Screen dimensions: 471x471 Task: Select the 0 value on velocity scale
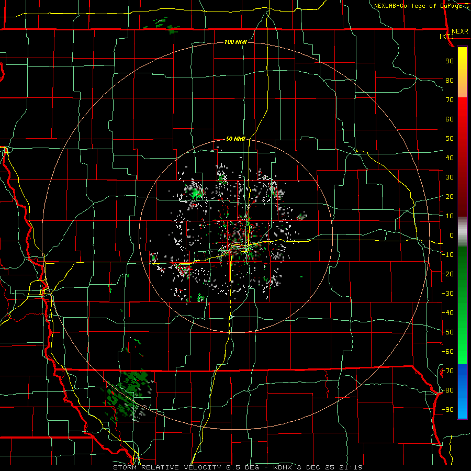pos(452,235)
